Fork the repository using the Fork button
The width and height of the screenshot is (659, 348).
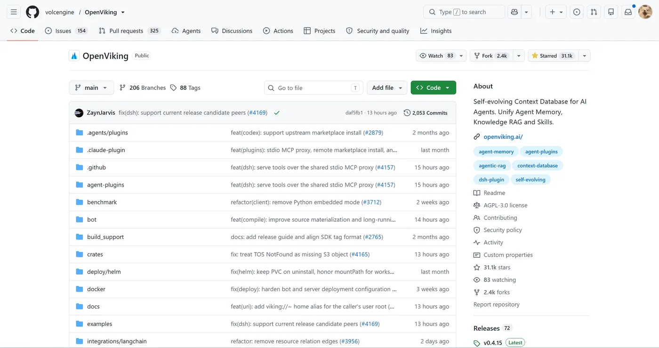[491, 55]
